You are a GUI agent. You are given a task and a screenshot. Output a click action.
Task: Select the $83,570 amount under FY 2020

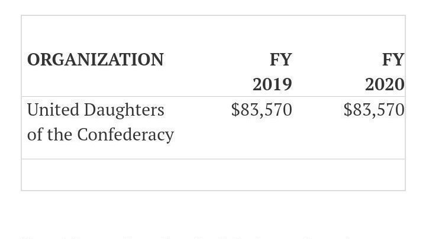[374, 110]
